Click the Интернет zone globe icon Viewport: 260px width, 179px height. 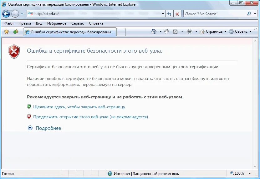coord(110,174)
